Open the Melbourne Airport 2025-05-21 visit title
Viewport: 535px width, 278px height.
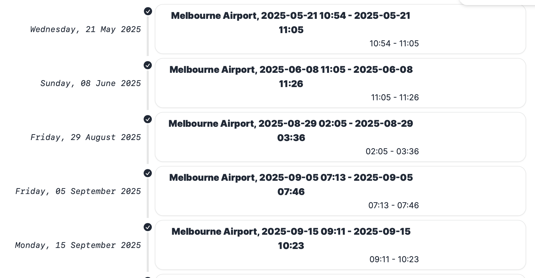pyautogui.click(x=291, y=23)
